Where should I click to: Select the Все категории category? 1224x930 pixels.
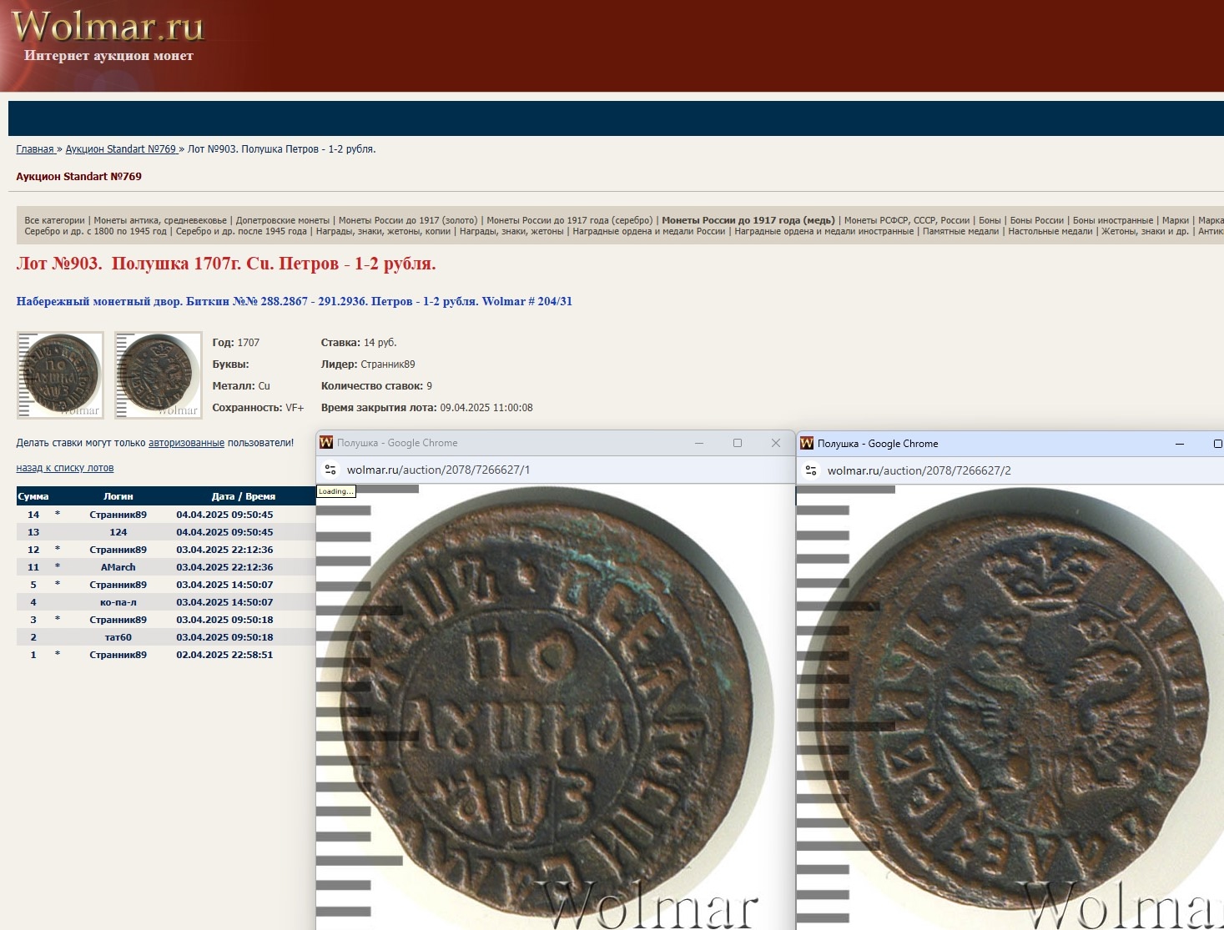pos(54,220)
